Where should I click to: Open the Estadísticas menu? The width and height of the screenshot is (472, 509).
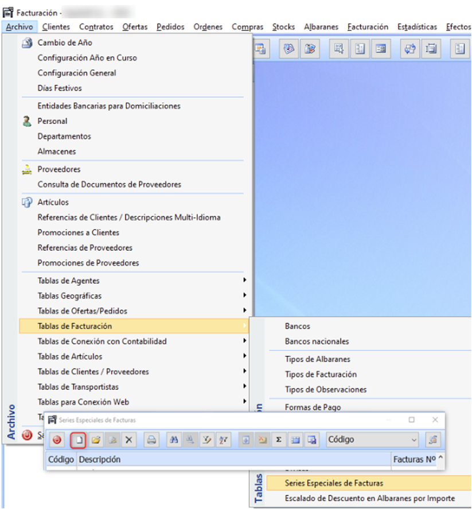[417, 26]
